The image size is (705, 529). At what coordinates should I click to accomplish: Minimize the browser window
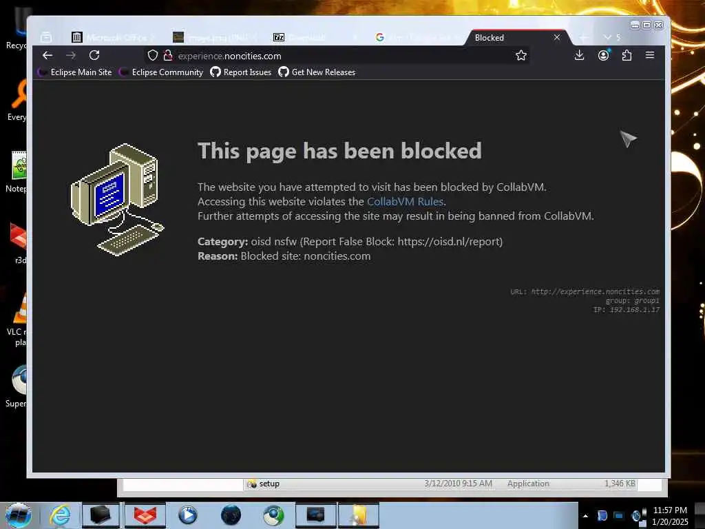(635, 25)
